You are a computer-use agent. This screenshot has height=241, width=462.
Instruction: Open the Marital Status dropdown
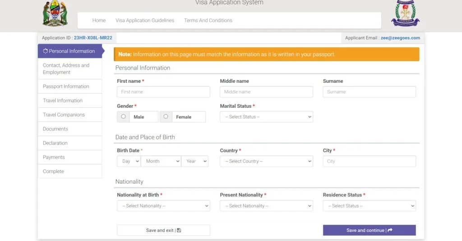(x=266, y=117)
